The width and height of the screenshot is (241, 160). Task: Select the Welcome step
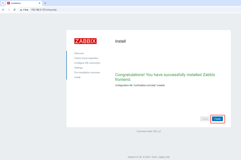pyautogui.click(x=79, y=53)
